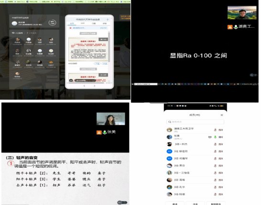Click the forward arrow below the slide preview
The height and width of the screenshot is (205, 261).
(94, 86)
